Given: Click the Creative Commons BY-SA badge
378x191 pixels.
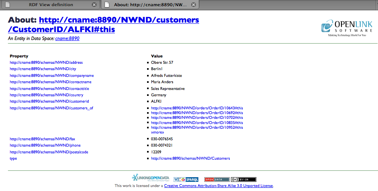Looking at the screenshot, I should (x=243, y=180).
